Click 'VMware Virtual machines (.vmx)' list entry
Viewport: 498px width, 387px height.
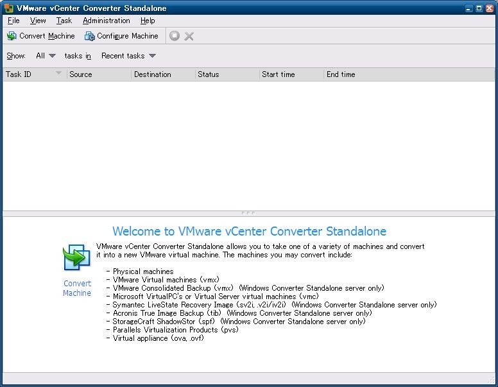pyautogui.click(x=166, y=280)
